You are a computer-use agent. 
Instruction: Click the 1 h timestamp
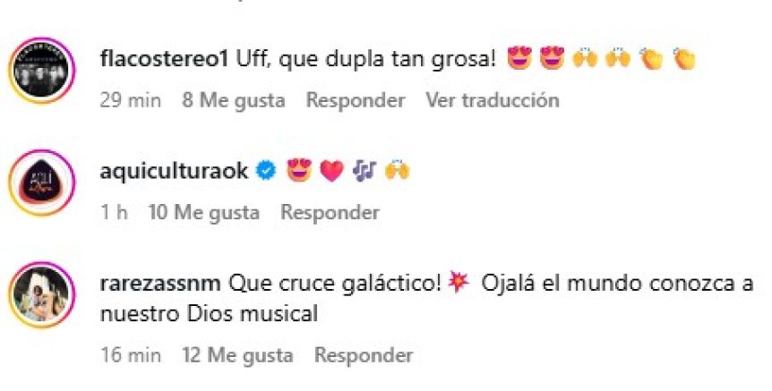tap(114, 212)
